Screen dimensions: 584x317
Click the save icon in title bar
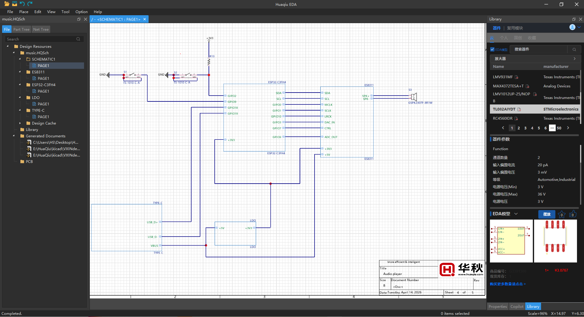click(x=14, y=4)
